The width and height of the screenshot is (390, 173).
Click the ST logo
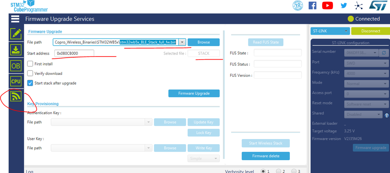pos(378,5)
